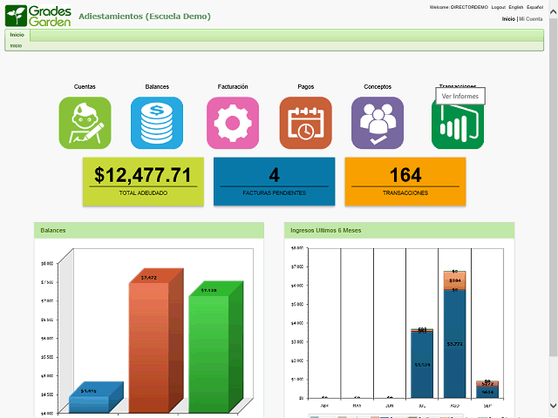Click the 164 Transacciones tile
The image size is (558, 418).
405,182
